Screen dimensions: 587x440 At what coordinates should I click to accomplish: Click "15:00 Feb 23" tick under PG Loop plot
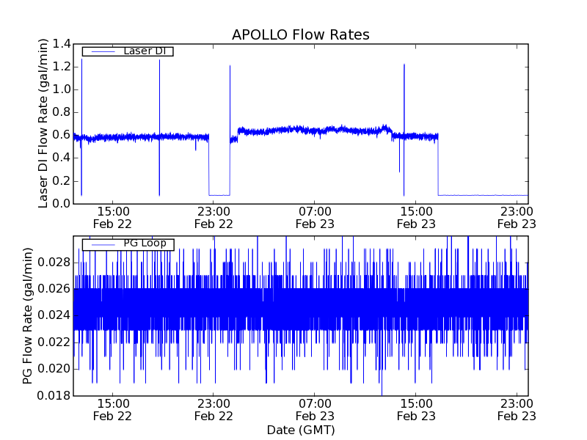click(x=416, y=410)
